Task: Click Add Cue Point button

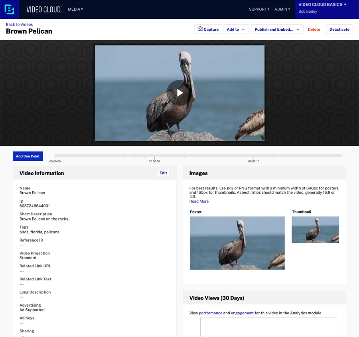Action: pos(28,156)
